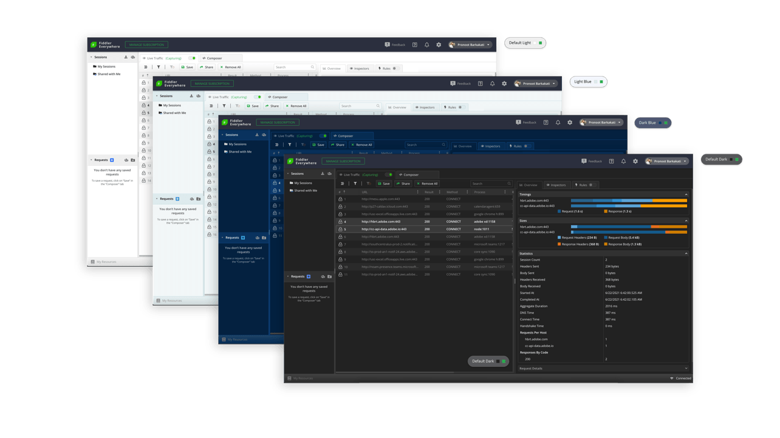Click filter funnel icon in Default Light window
780x438 pixels.
pos(159,67)
